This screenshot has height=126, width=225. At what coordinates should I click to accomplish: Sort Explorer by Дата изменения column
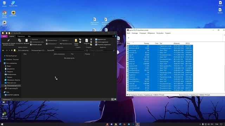pyautogui.click(x=59, y=54)
